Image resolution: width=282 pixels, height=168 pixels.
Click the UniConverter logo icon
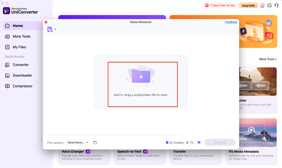click(x=6, y=11)
